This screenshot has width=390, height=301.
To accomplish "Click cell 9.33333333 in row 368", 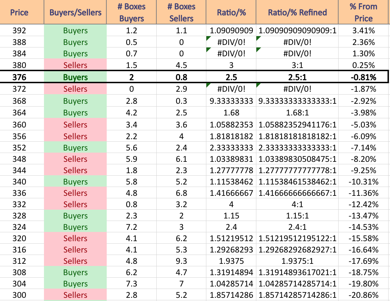I will [x=231, y=101].
